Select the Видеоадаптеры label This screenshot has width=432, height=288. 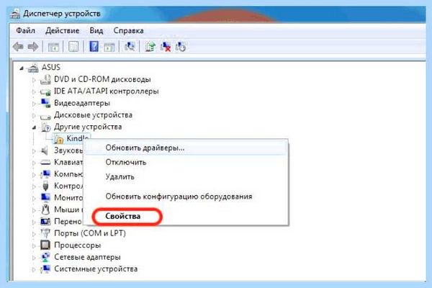pyautogui.click(x=82, y=103)
